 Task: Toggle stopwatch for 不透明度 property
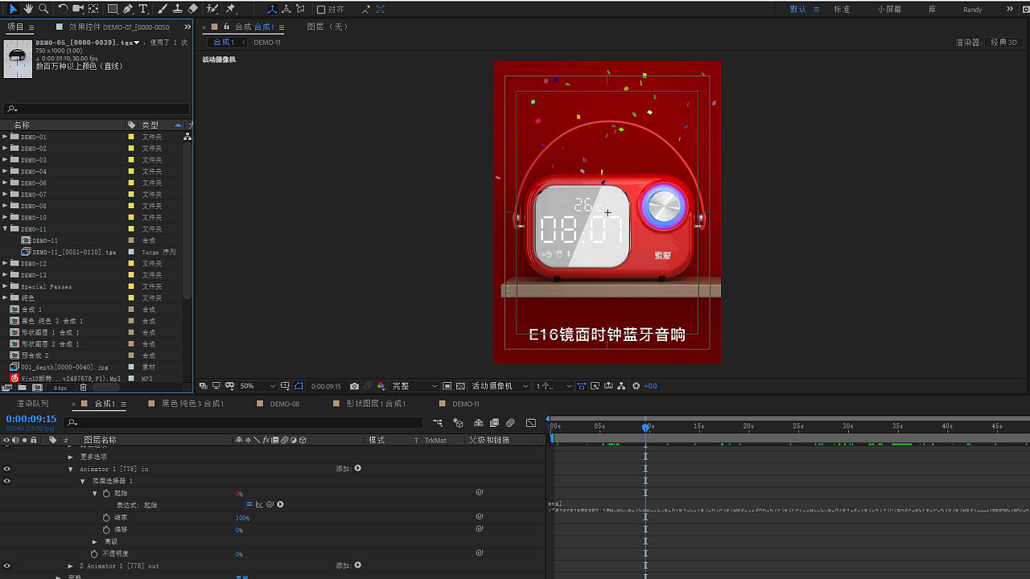(93, 553)
